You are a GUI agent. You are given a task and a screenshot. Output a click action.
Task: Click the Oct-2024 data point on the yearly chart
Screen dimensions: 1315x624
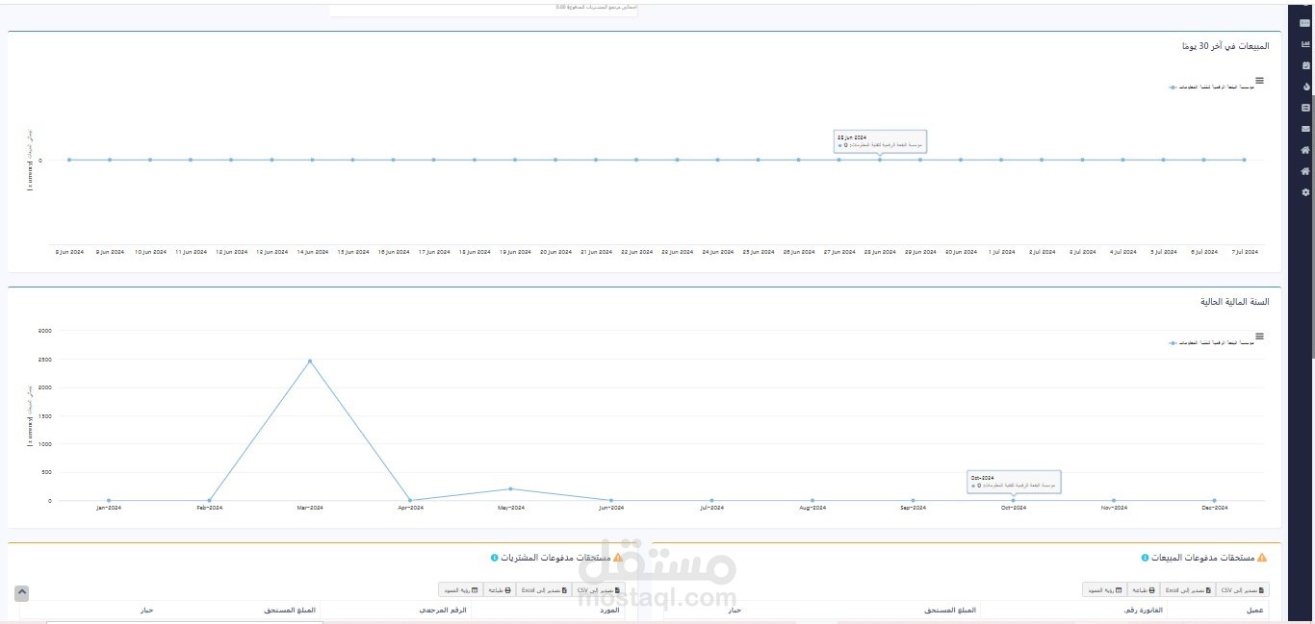1013,500
